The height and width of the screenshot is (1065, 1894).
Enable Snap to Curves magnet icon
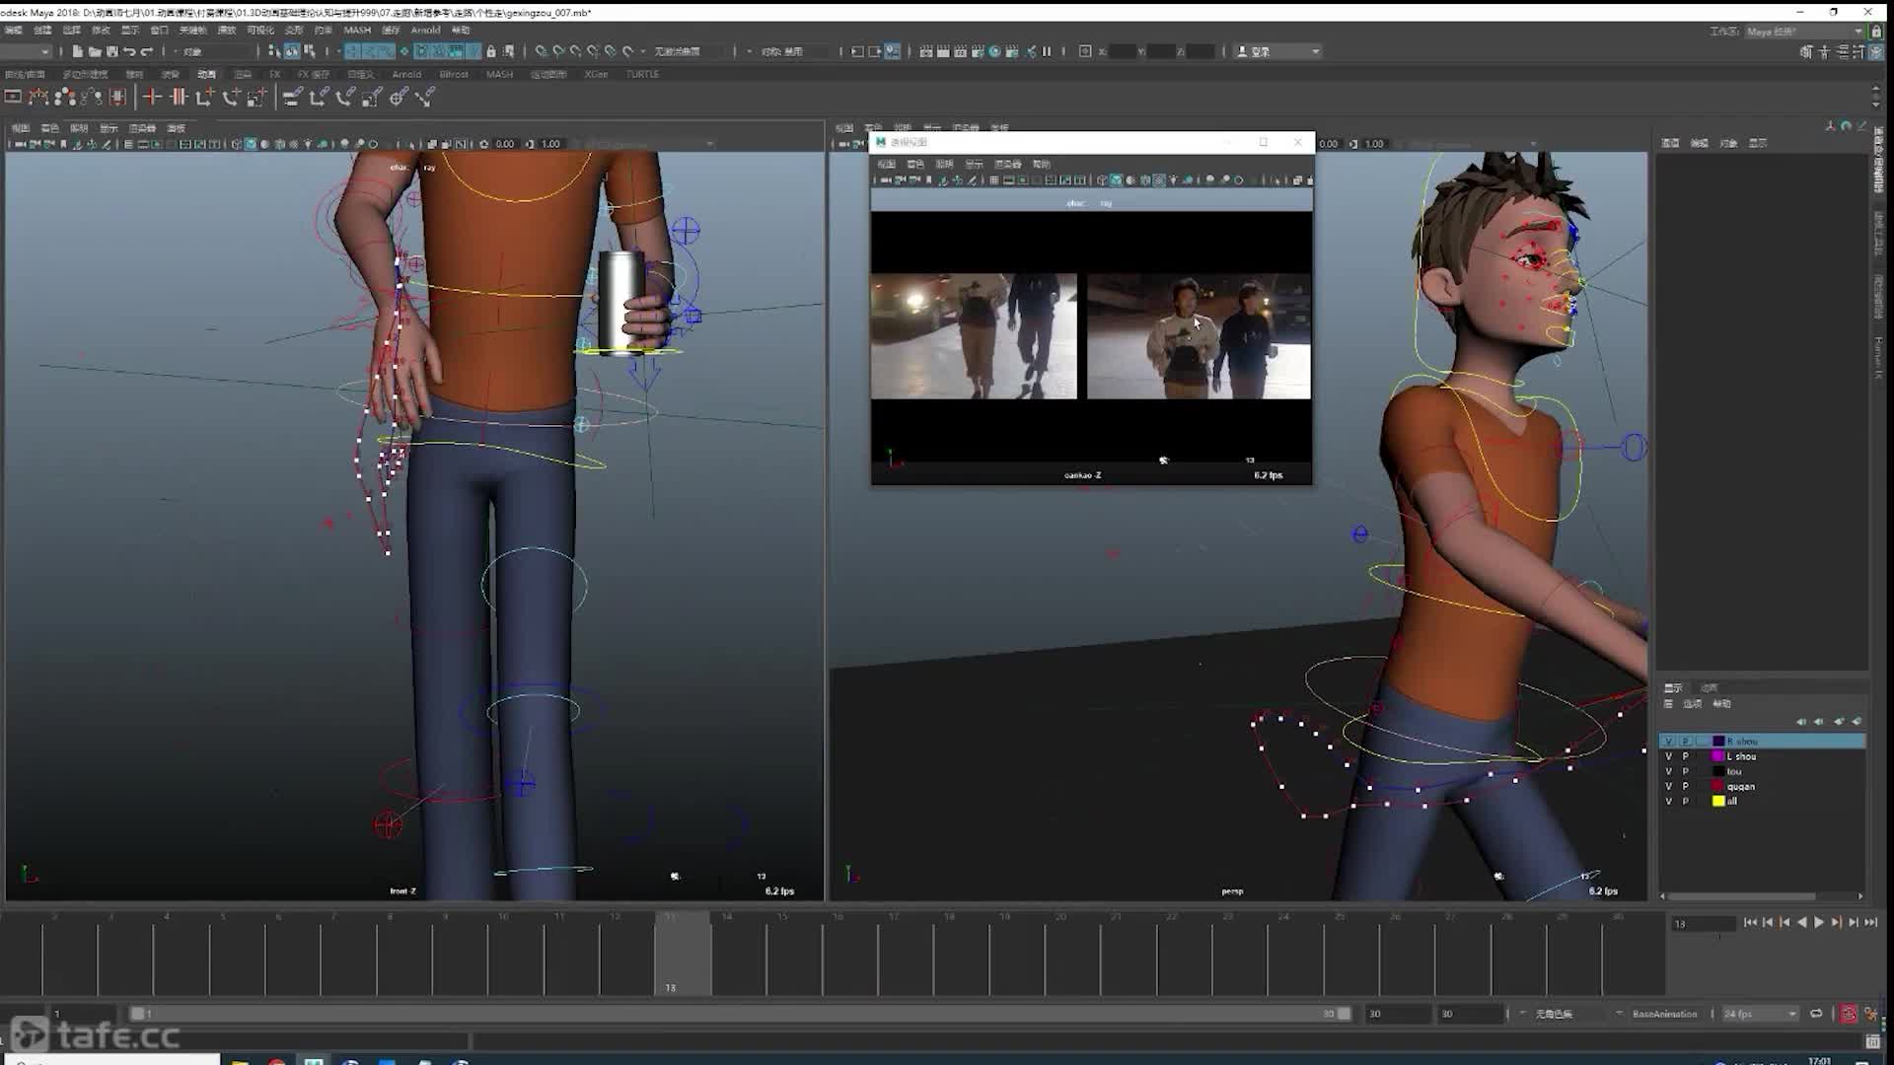point(558,51)
